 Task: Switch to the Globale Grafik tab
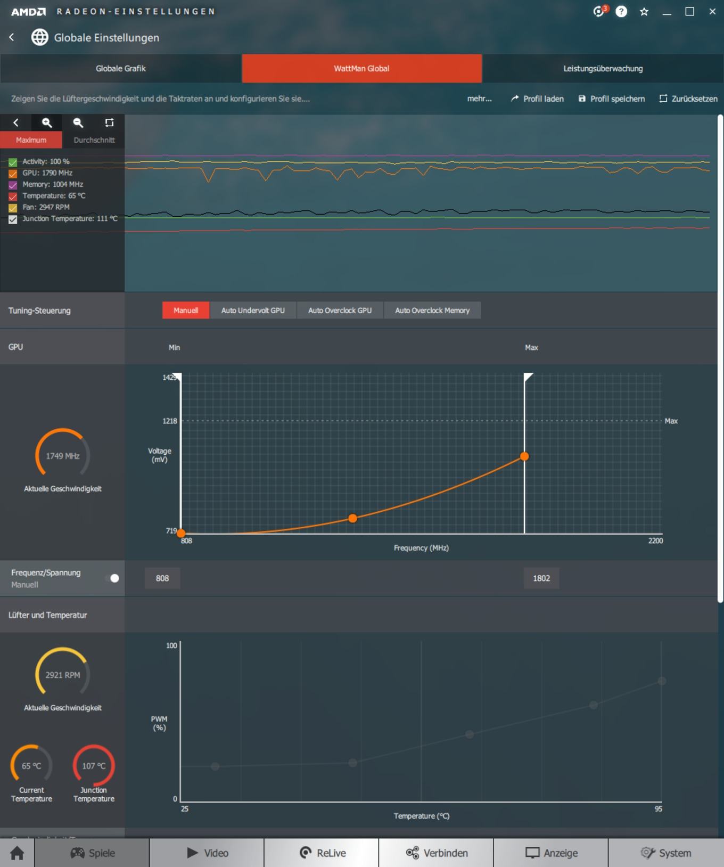pos(121,68)
